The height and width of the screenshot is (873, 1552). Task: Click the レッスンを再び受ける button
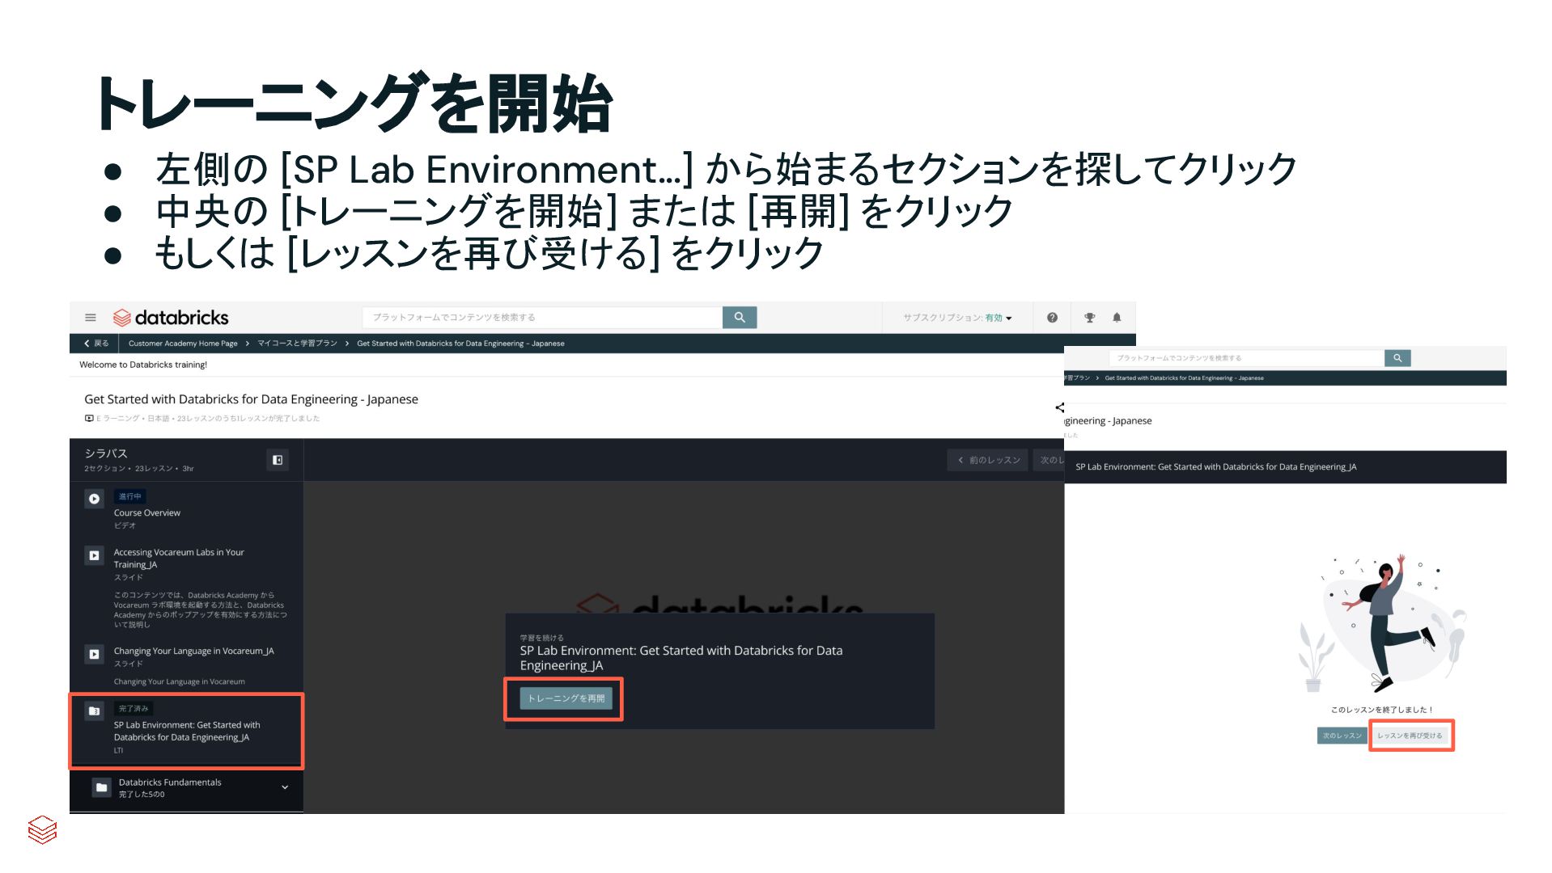[x=1410, y=736]
